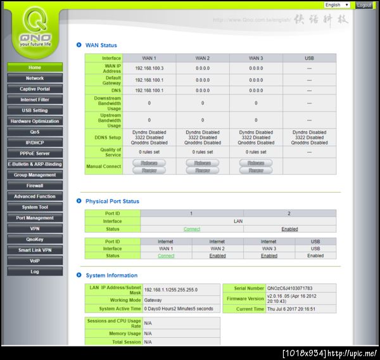Click Release button for WAN 2

(x=203, y=163)
